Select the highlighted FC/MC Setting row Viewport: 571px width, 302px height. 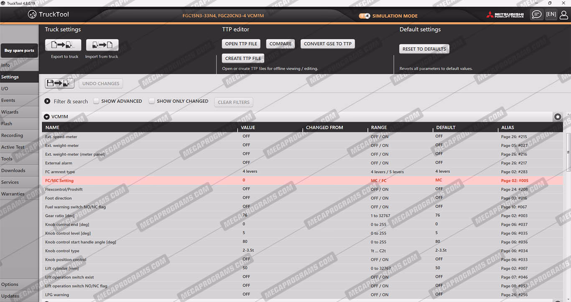(x=302, y=180)
